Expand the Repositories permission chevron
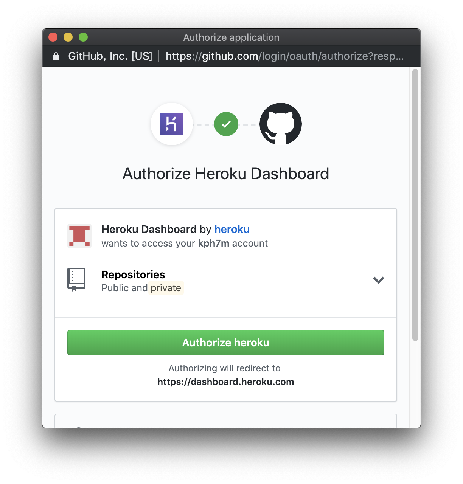 click(x=379, y=280)
